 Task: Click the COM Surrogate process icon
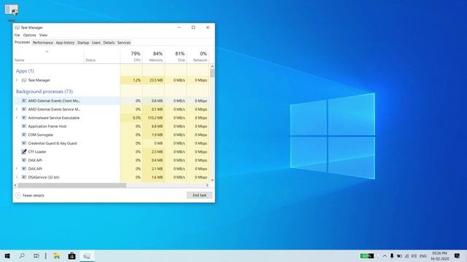(24, 135)
